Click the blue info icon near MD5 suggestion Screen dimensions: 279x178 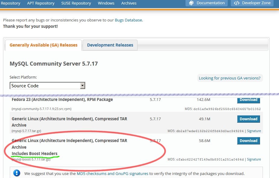pos(17,173)
